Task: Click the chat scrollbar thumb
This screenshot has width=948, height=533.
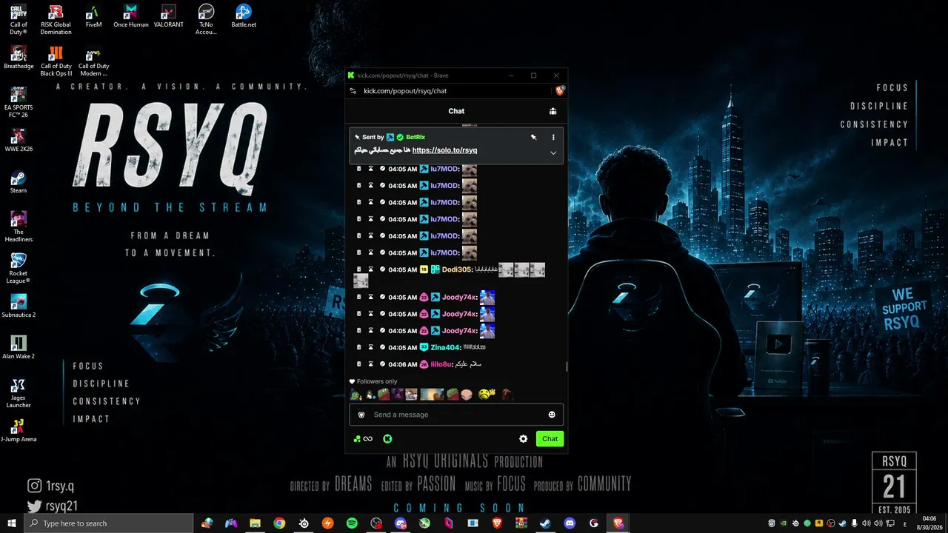Action: pyautogui.click(x=567, y=366)
